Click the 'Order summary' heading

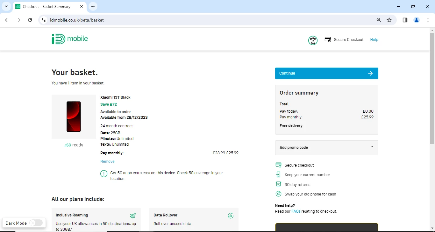pos(299,93)
